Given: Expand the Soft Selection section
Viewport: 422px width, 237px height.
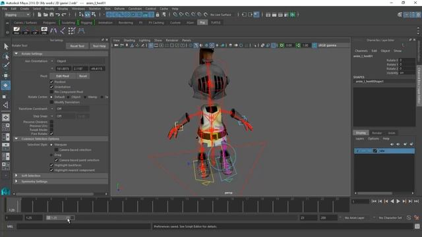Looking at the screenshot, I should 16,176.
